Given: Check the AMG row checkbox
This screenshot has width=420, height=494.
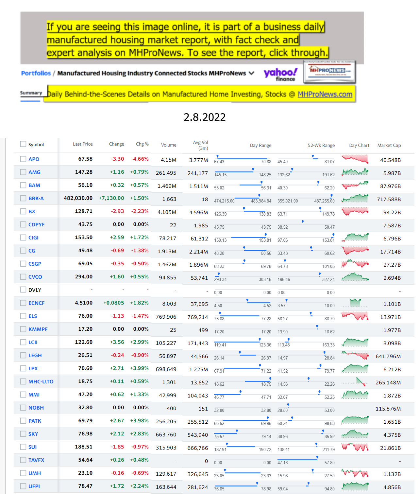Looking at the screenshot, I should pos(23,172).
